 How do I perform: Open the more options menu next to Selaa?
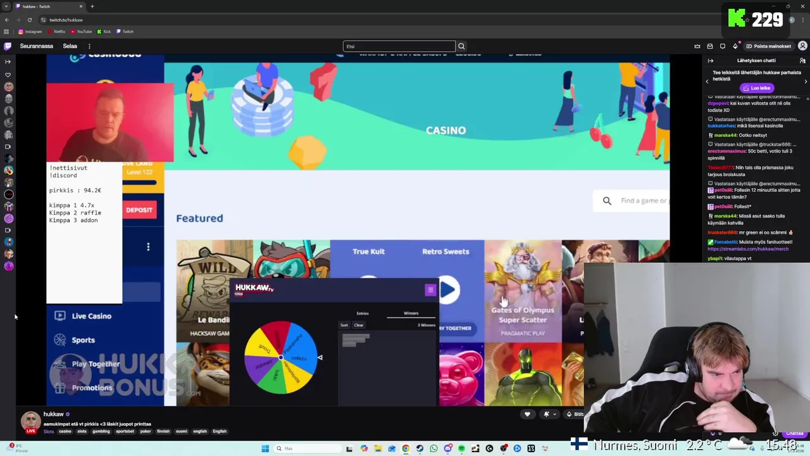tap(89, 46)
